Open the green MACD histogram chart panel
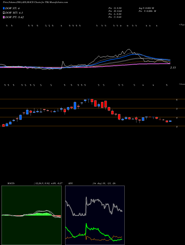Screen dimensions: 185x245 tap(31, 215)
